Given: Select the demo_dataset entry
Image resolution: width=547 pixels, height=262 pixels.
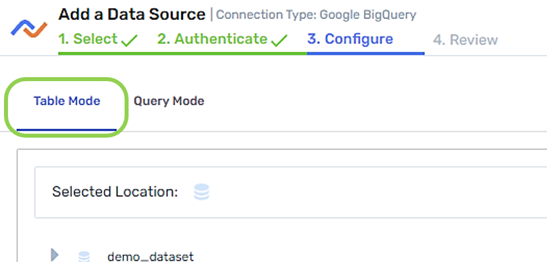Looking at the screenshot, I should pyautogui.click(x=151, y=257).
